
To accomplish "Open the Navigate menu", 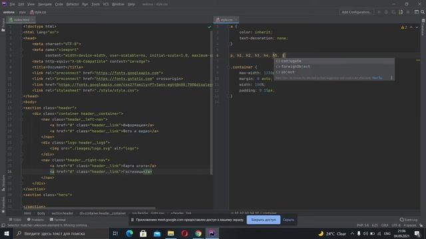I will (45, 5).
